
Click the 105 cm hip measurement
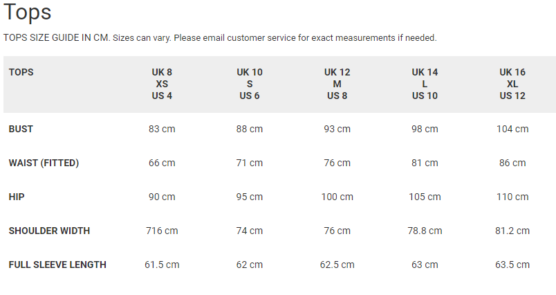coord(425,197)
